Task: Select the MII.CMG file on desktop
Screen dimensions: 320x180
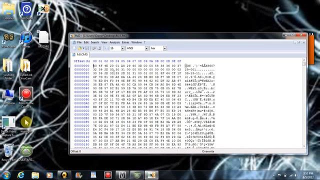Action: [x=43, y=39]
